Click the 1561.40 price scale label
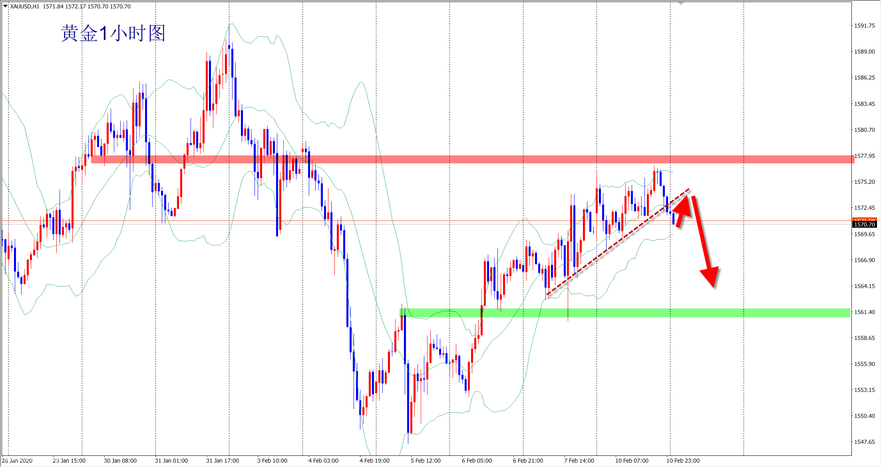Image resolution: width=881 pixels, height=467 pixels. [x=864, y=312]
